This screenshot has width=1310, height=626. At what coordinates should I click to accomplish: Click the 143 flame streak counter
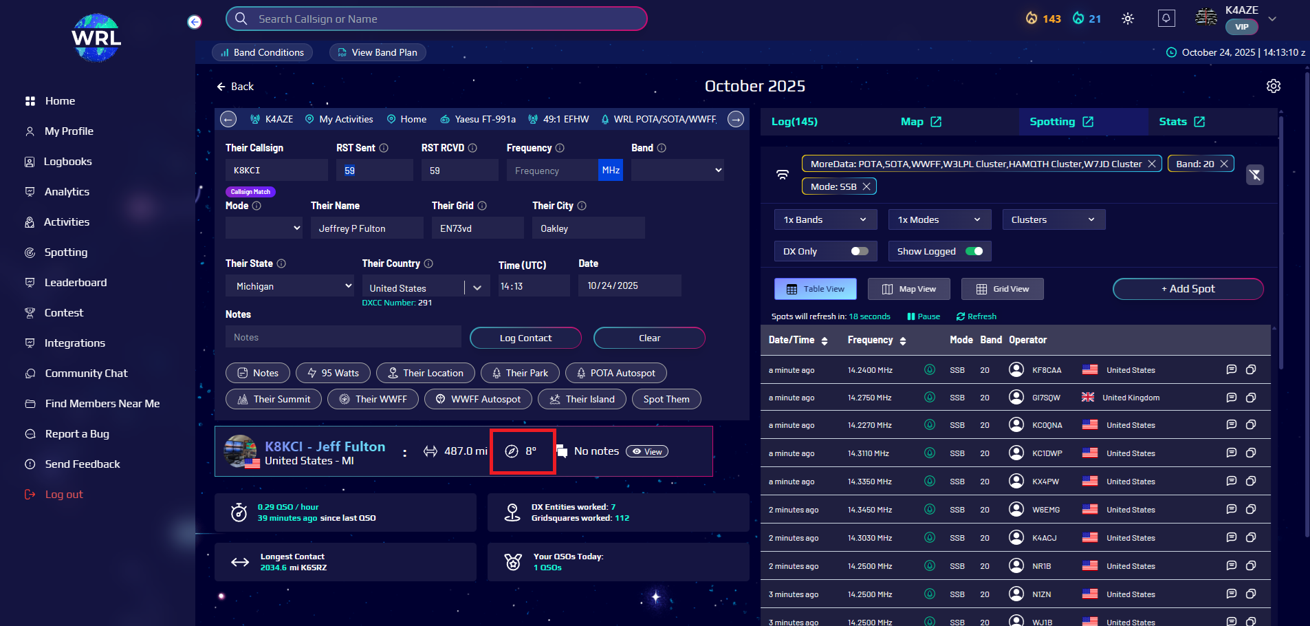(x=1043, y=19)
